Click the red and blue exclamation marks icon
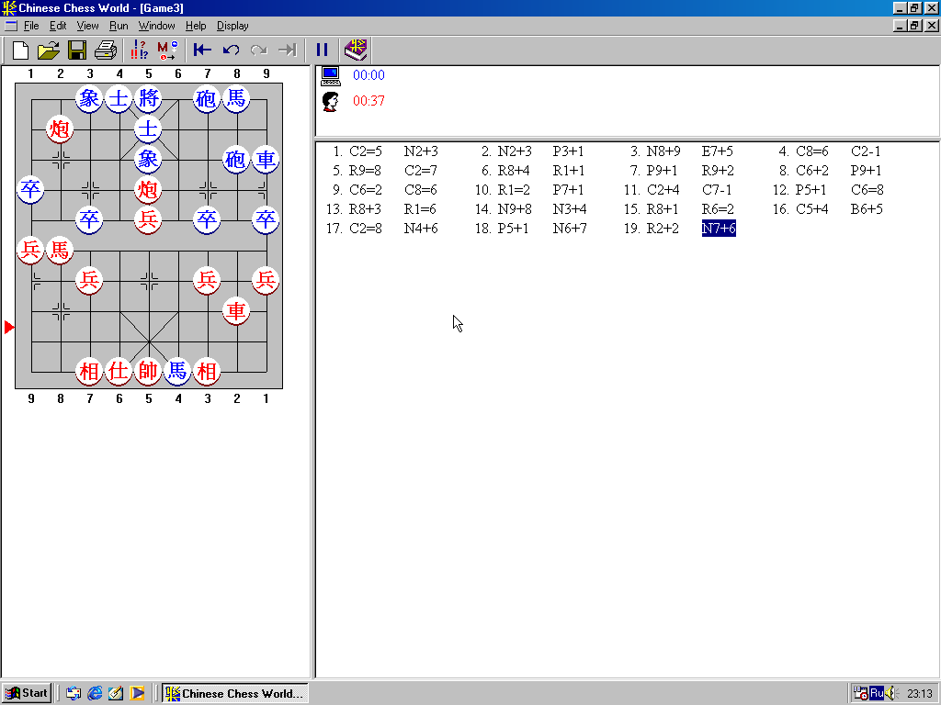941x705 pixels. click(x=140, y=50)
